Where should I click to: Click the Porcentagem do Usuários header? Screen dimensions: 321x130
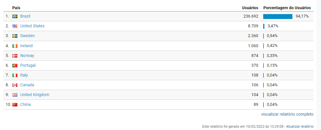(287, 8)
